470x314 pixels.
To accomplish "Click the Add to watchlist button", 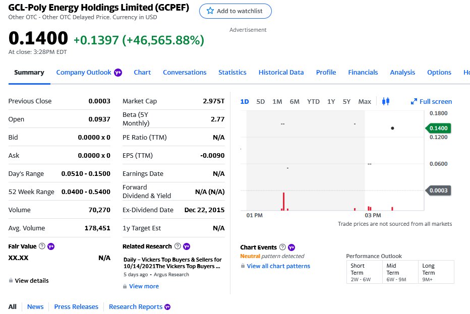I will pyautogui.click(x=236, y=11).
